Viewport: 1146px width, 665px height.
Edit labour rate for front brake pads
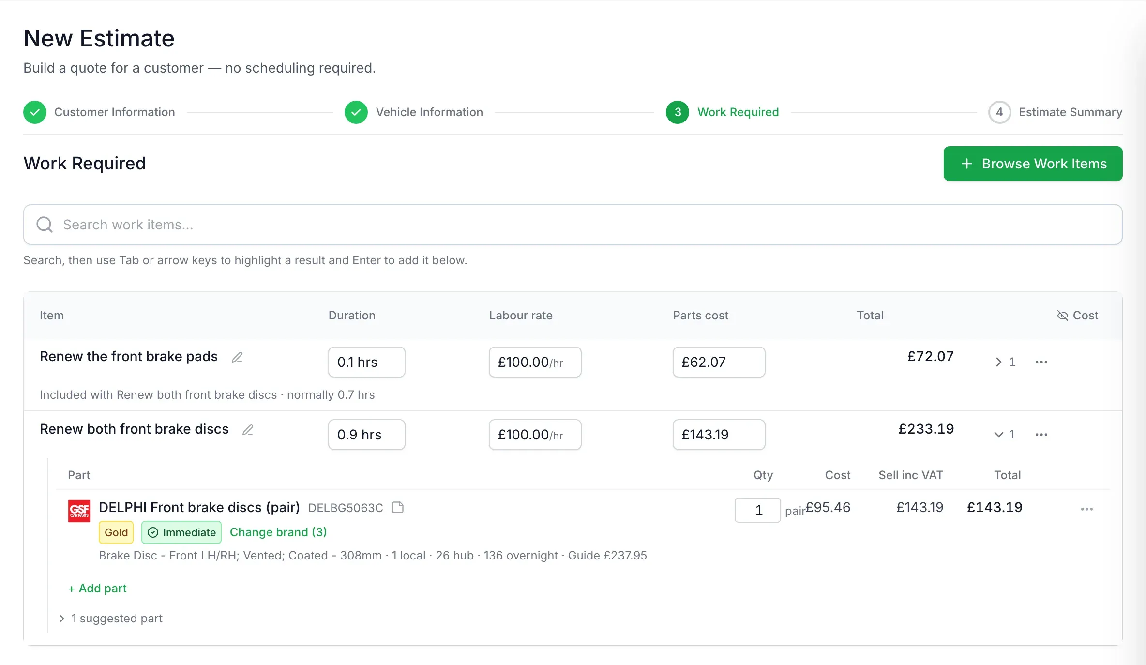click(x=535, y=362)
